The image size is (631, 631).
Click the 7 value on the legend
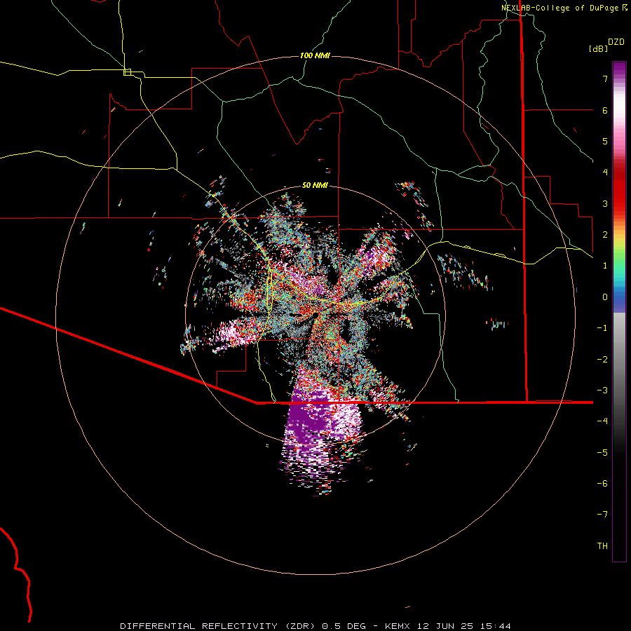605,79
